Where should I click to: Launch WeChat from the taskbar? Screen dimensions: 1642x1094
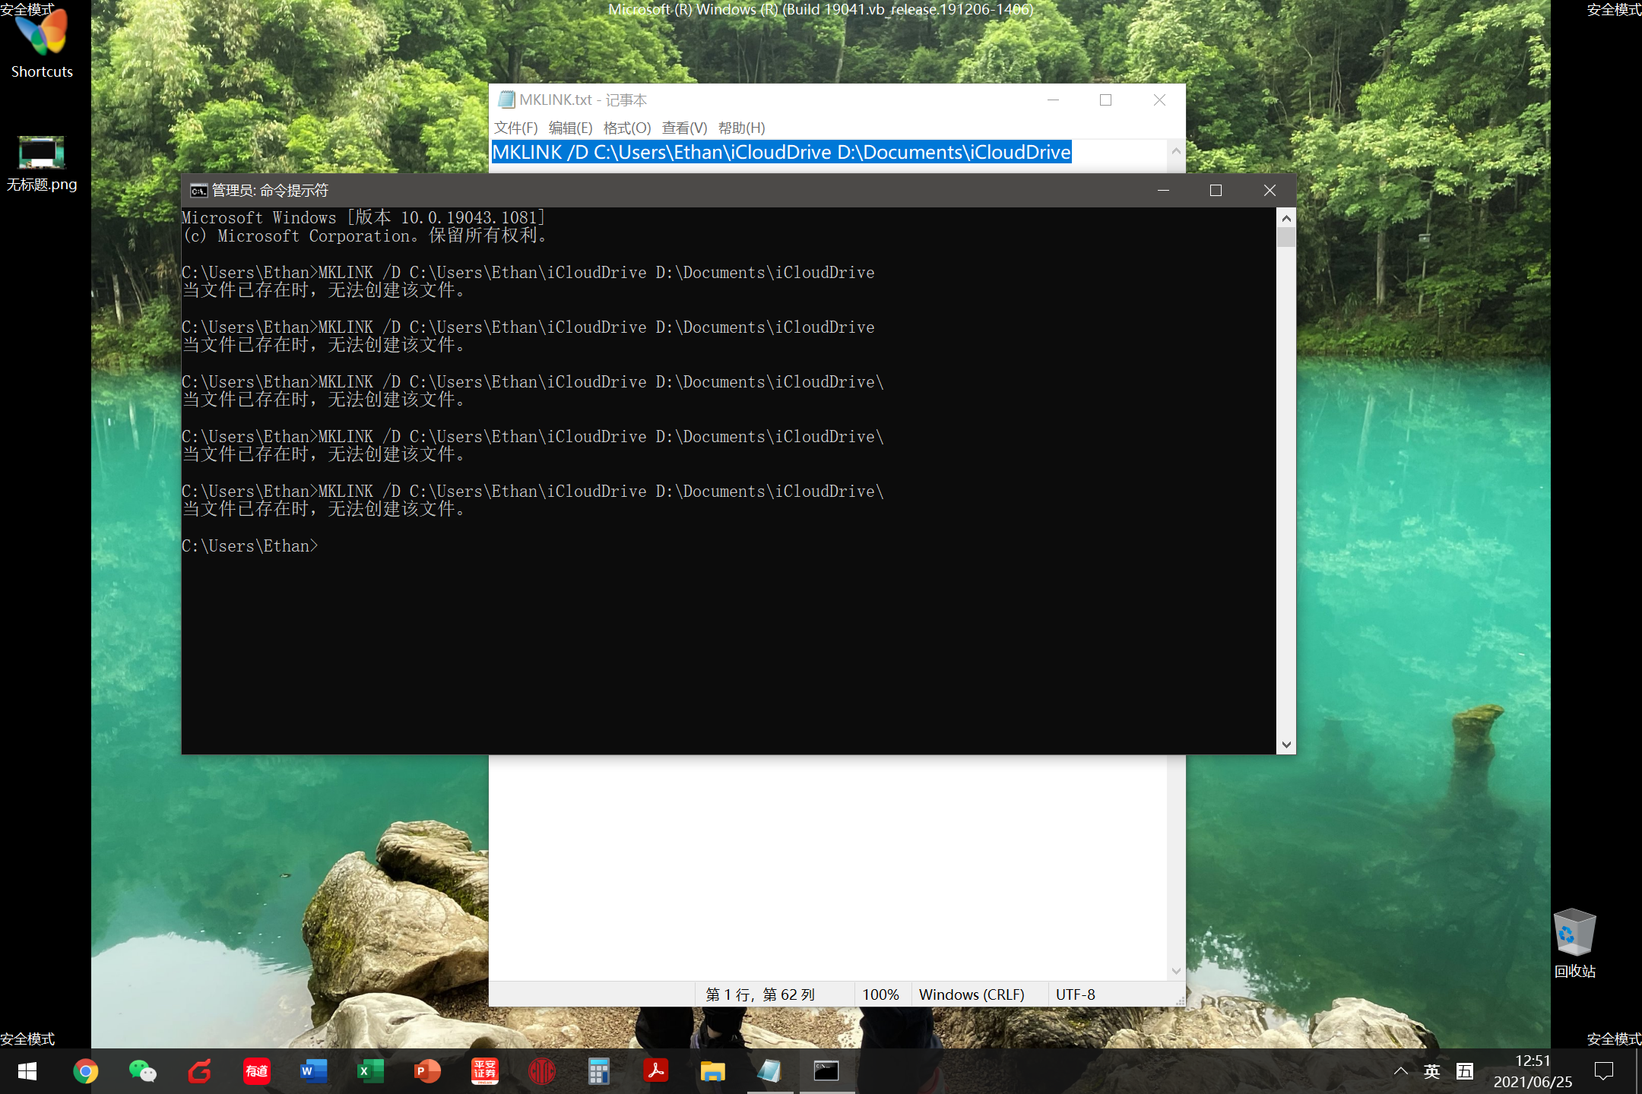point(142,1071)
